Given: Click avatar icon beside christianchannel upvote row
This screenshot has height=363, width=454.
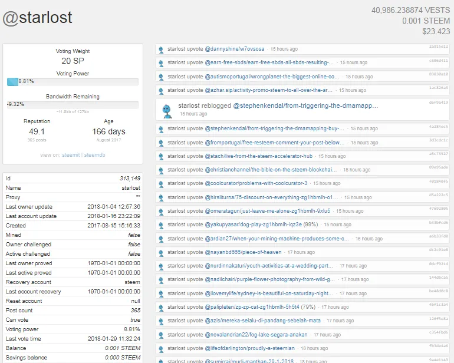Looking at the screenshot, I should tap(161, 170).
